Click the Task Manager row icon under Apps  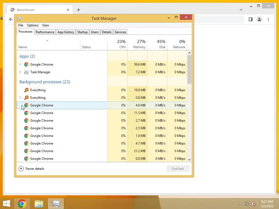(26, 72)
